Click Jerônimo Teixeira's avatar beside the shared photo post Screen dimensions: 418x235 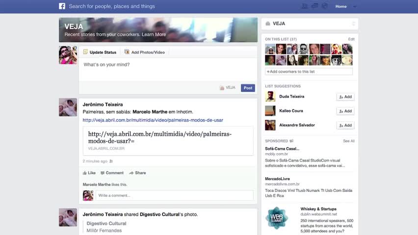[68, 217]
